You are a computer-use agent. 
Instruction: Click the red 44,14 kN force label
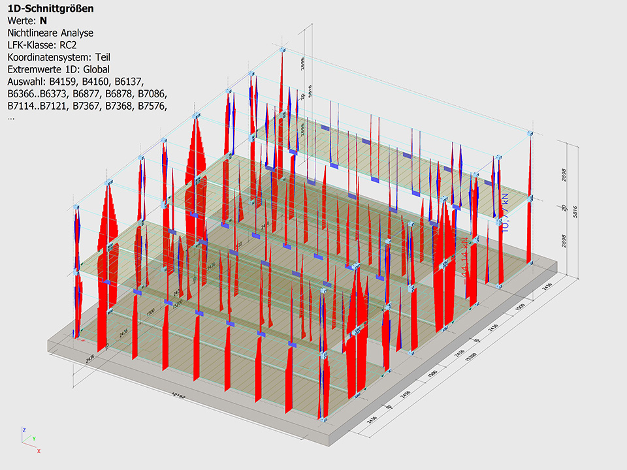tap(466, 258)
